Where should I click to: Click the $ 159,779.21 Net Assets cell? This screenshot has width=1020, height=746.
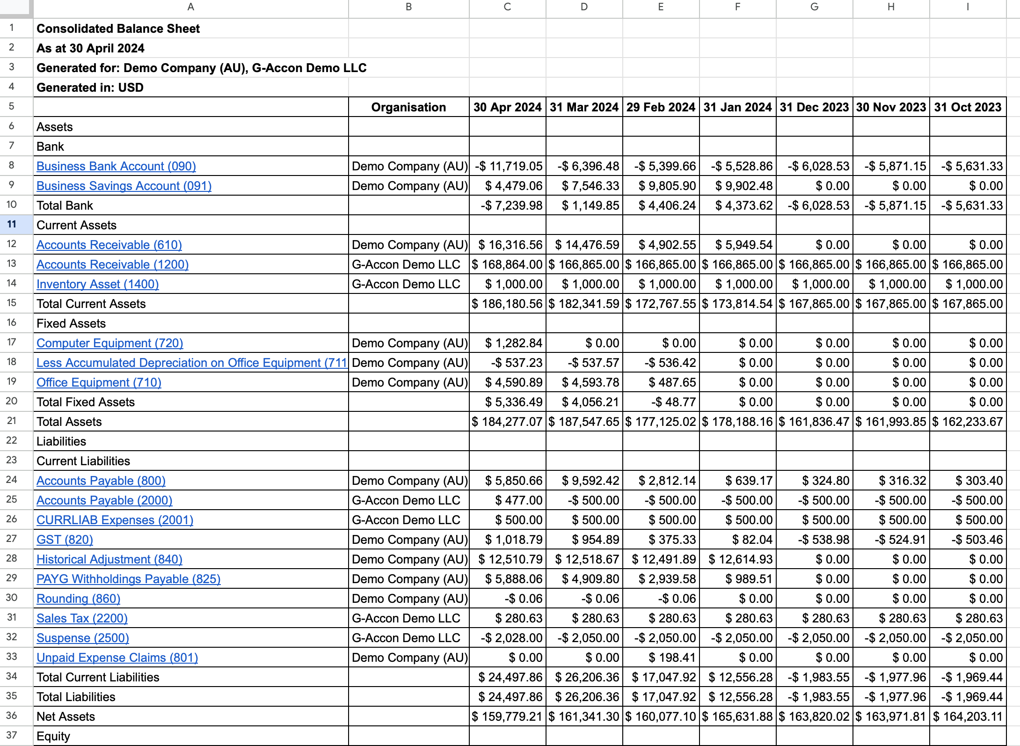[508, 717]
